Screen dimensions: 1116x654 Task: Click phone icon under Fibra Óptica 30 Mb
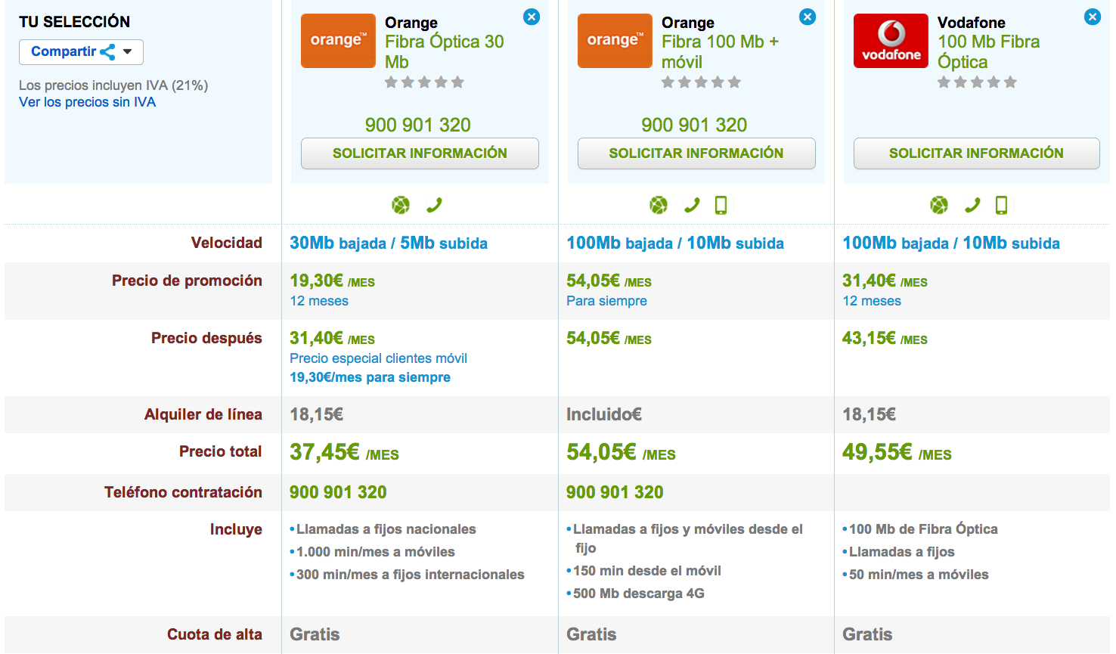[x=434, y=205]
